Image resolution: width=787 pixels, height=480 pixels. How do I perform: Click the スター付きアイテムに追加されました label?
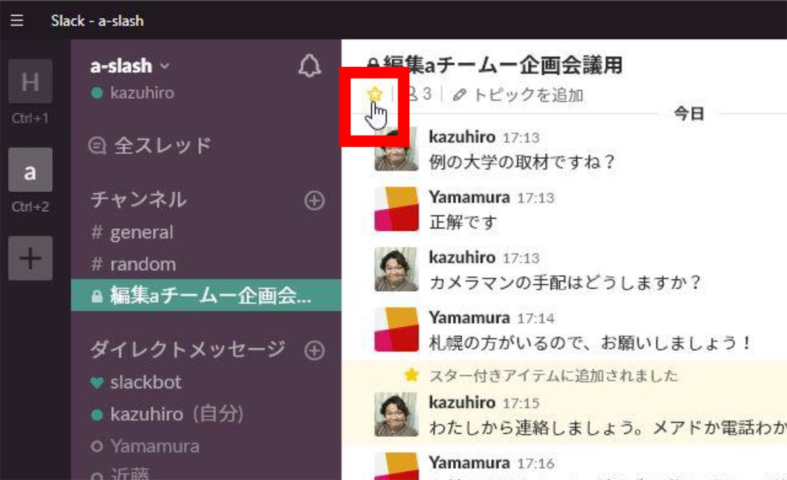tap(554, 376)
